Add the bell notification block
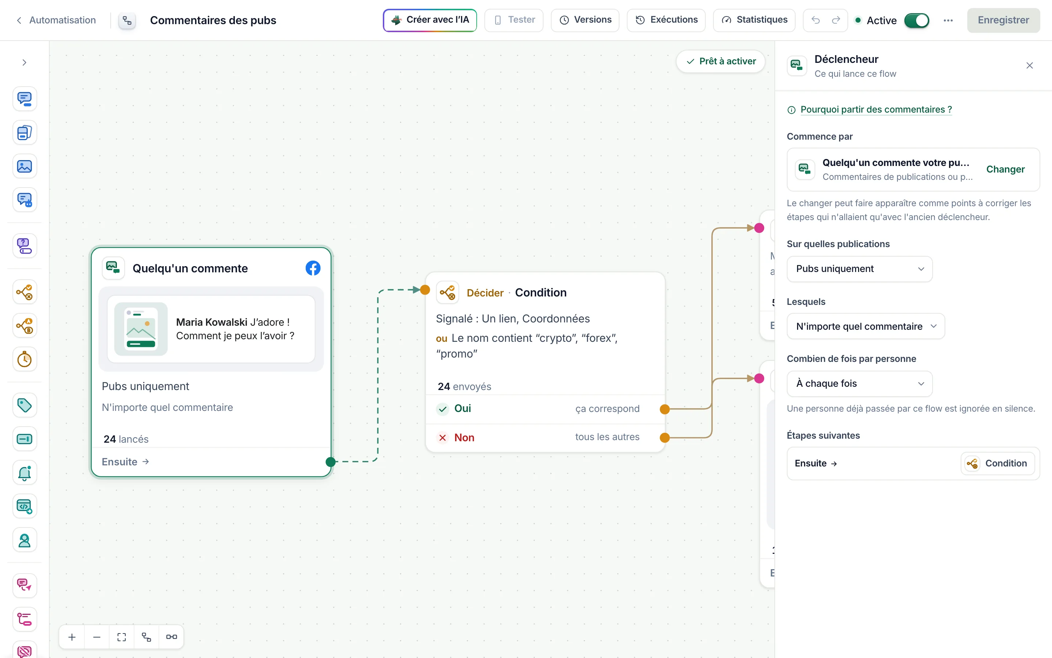The width and height of the screenshot is (1052, 658). (x=24, y=473)
